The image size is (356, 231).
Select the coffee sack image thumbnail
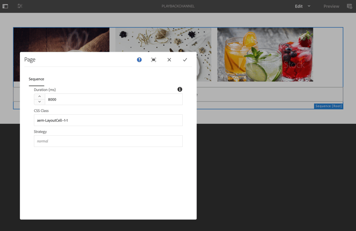pos(61,40)
